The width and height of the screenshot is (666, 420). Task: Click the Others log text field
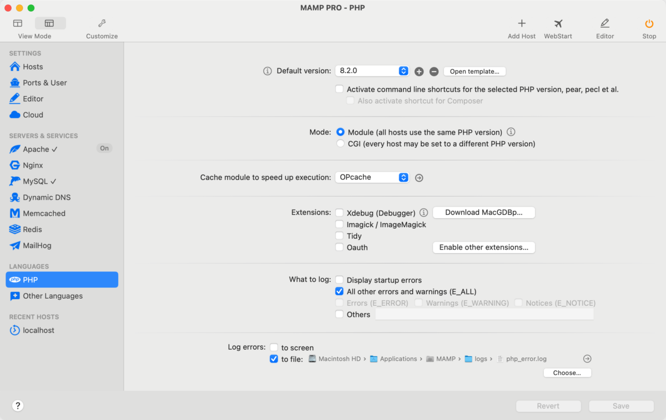coord(485,315)
